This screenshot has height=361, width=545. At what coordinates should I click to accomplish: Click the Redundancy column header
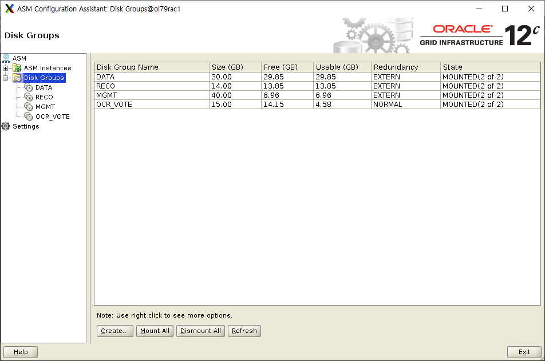pyautogui.click(x=406, y=67)
